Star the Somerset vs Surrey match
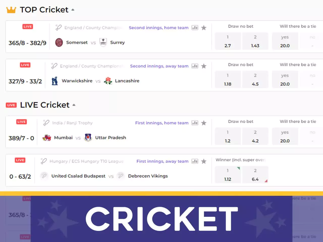Image resolution: width=323 pixels, height=242 pixels. [x=204, y=28]
